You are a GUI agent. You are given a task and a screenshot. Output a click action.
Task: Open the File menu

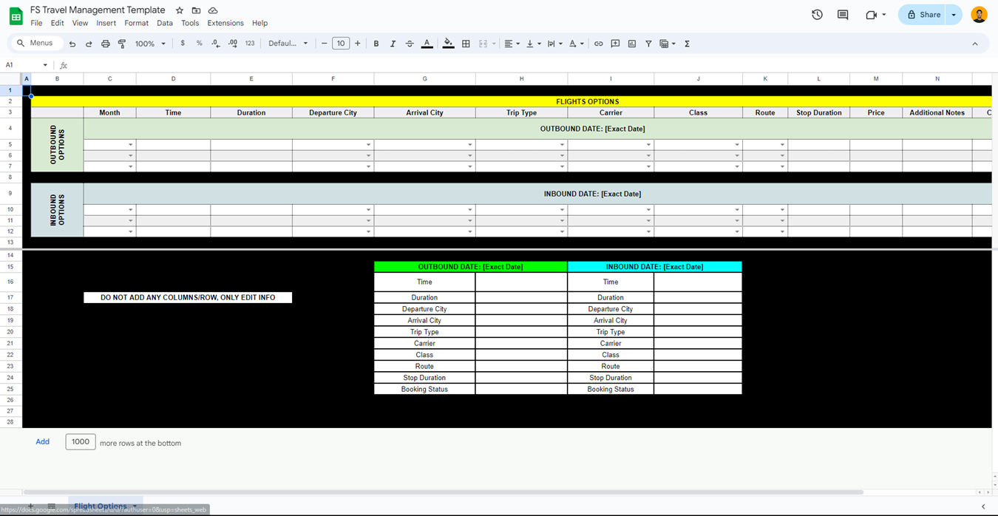pyautogui.click(x=36, y=23)
